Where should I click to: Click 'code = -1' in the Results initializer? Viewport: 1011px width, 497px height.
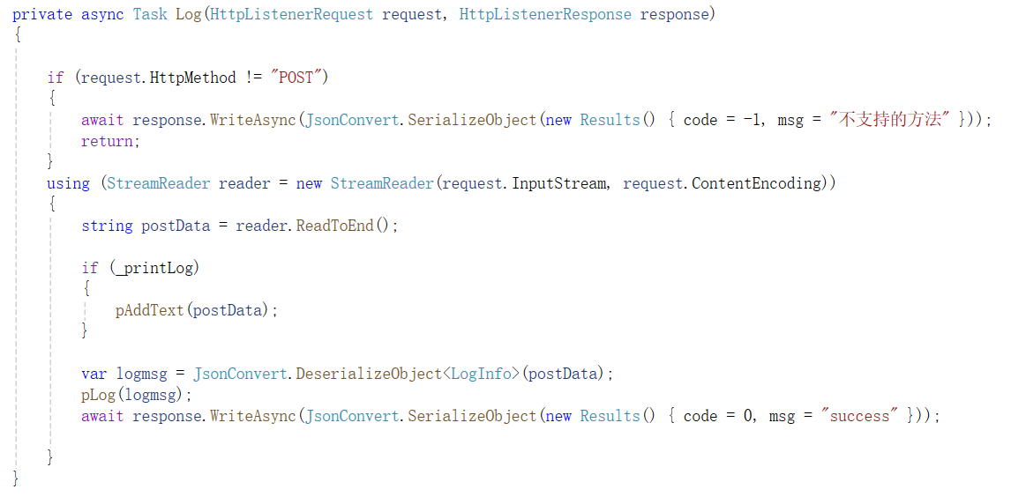click(723, 120)
